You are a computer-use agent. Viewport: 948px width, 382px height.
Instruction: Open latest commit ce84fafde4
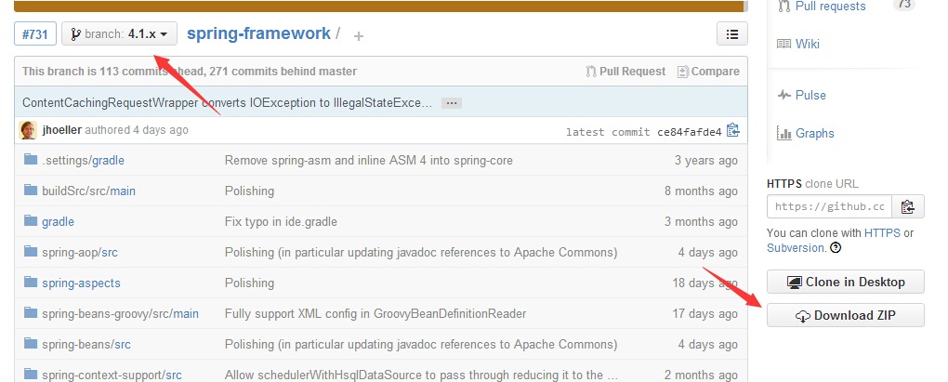pos(690,132)
